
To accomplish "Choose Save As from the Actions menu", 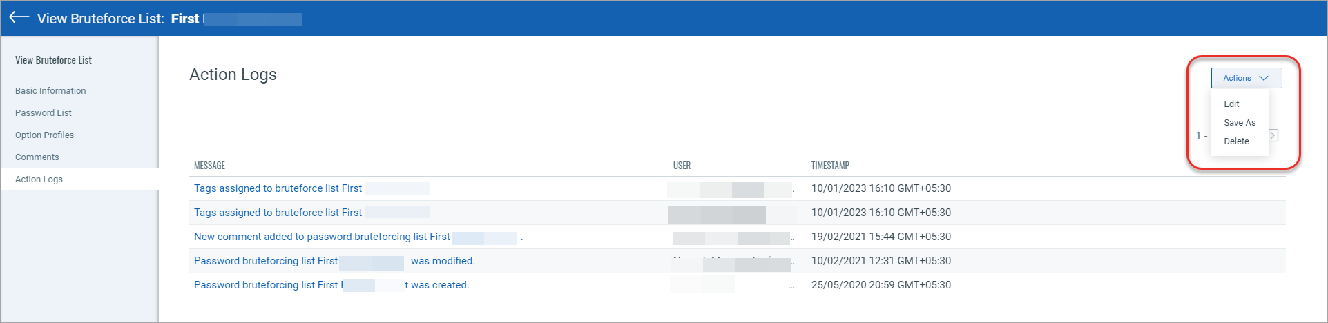I will (1240, 123).
